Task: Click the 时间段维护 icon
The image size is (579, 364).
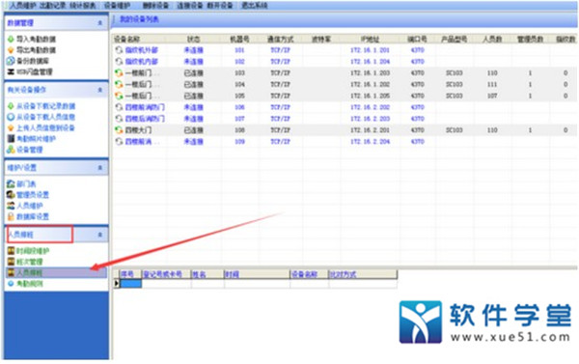Action: (x=11, y=251)
